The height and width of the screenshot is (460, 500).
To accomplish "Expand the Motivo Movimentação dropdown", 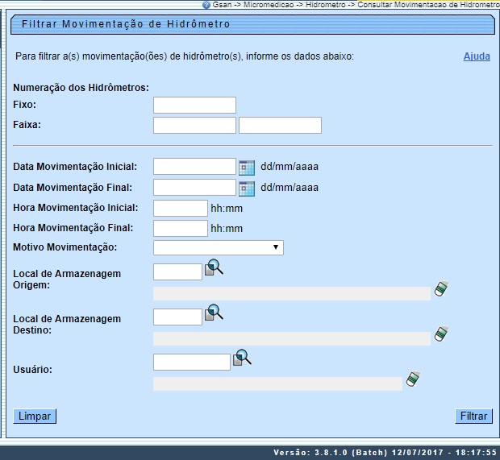I will 218,247.
